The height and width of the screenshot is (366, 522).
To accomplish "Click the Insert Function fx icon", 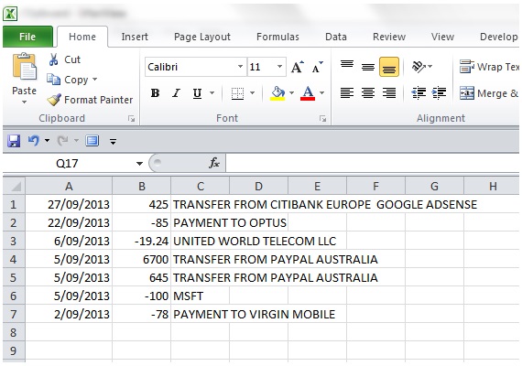I will click(x=214, y=163).
